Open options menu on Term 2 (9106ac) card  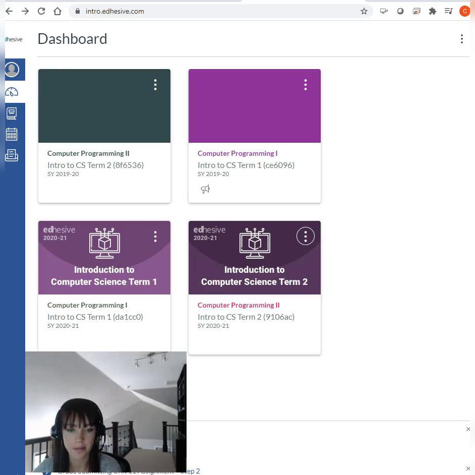pos(305,236)
